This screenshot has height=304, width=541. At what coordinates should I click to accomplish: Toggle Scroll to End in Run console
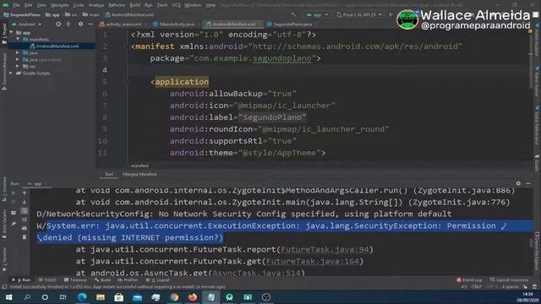tap(25, 220)
